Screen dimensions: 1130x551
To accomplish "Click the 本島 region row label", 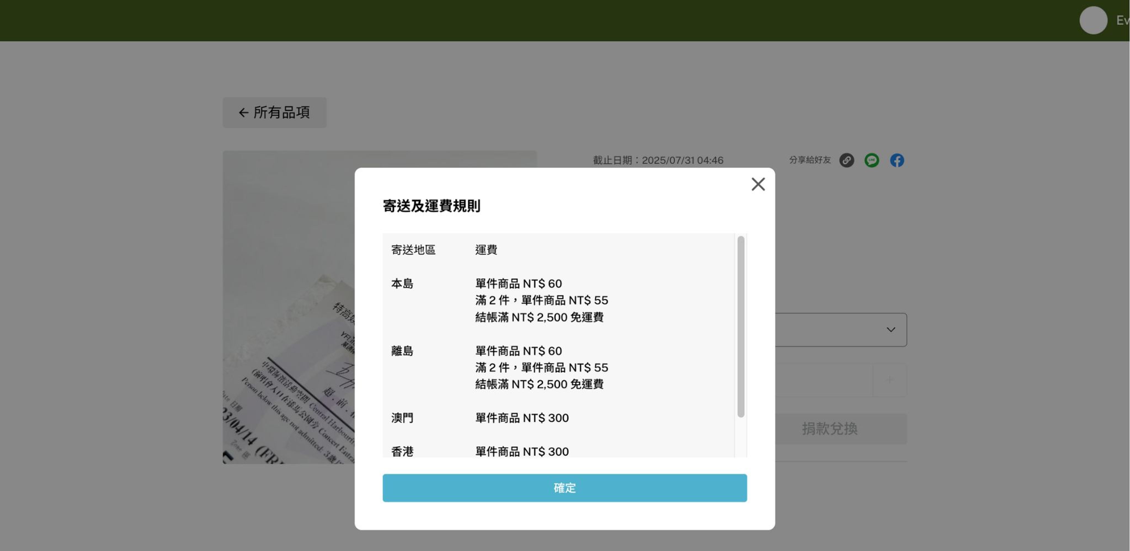I will coord(402,283).
